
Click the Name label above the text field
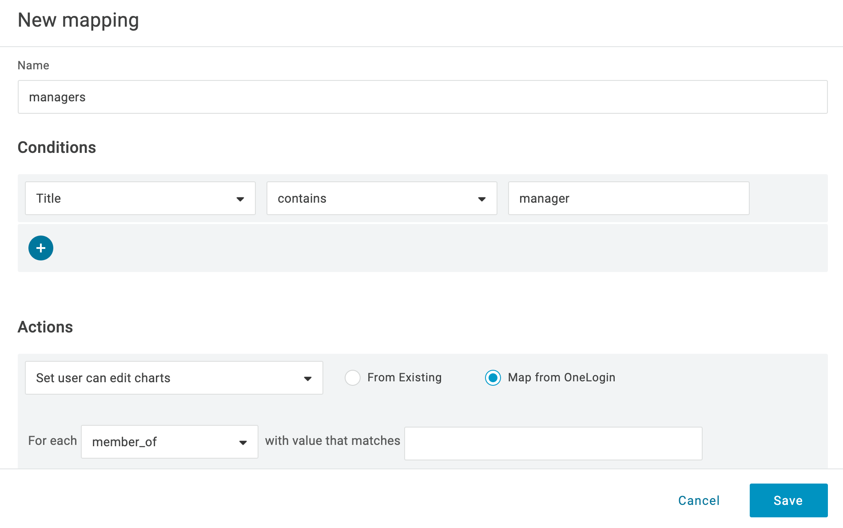[x=33, y=65]
